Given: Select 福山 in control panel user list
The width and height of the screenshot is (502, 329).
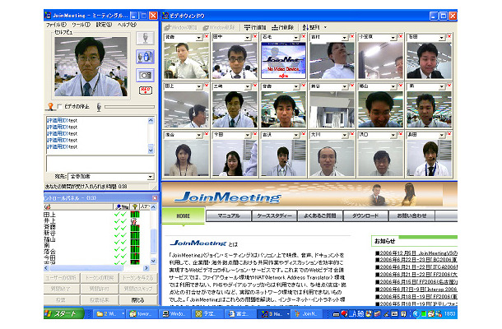Looking at the screenshot, I should [x=49, y=239].
